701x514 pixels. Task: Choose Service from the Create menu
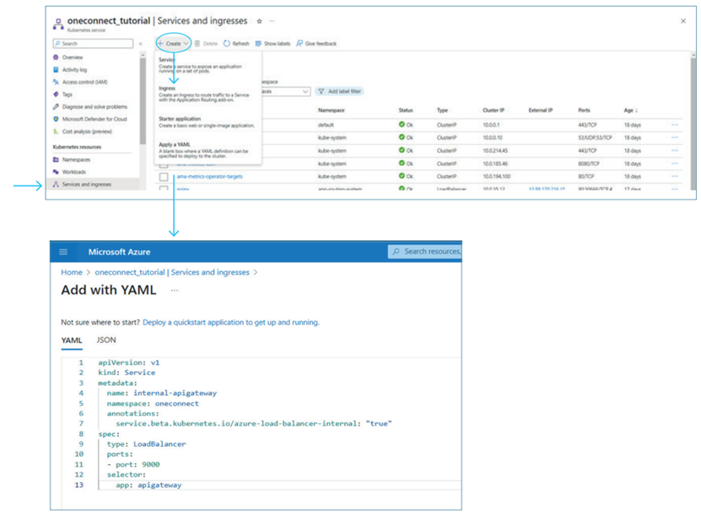coord(208,66)
